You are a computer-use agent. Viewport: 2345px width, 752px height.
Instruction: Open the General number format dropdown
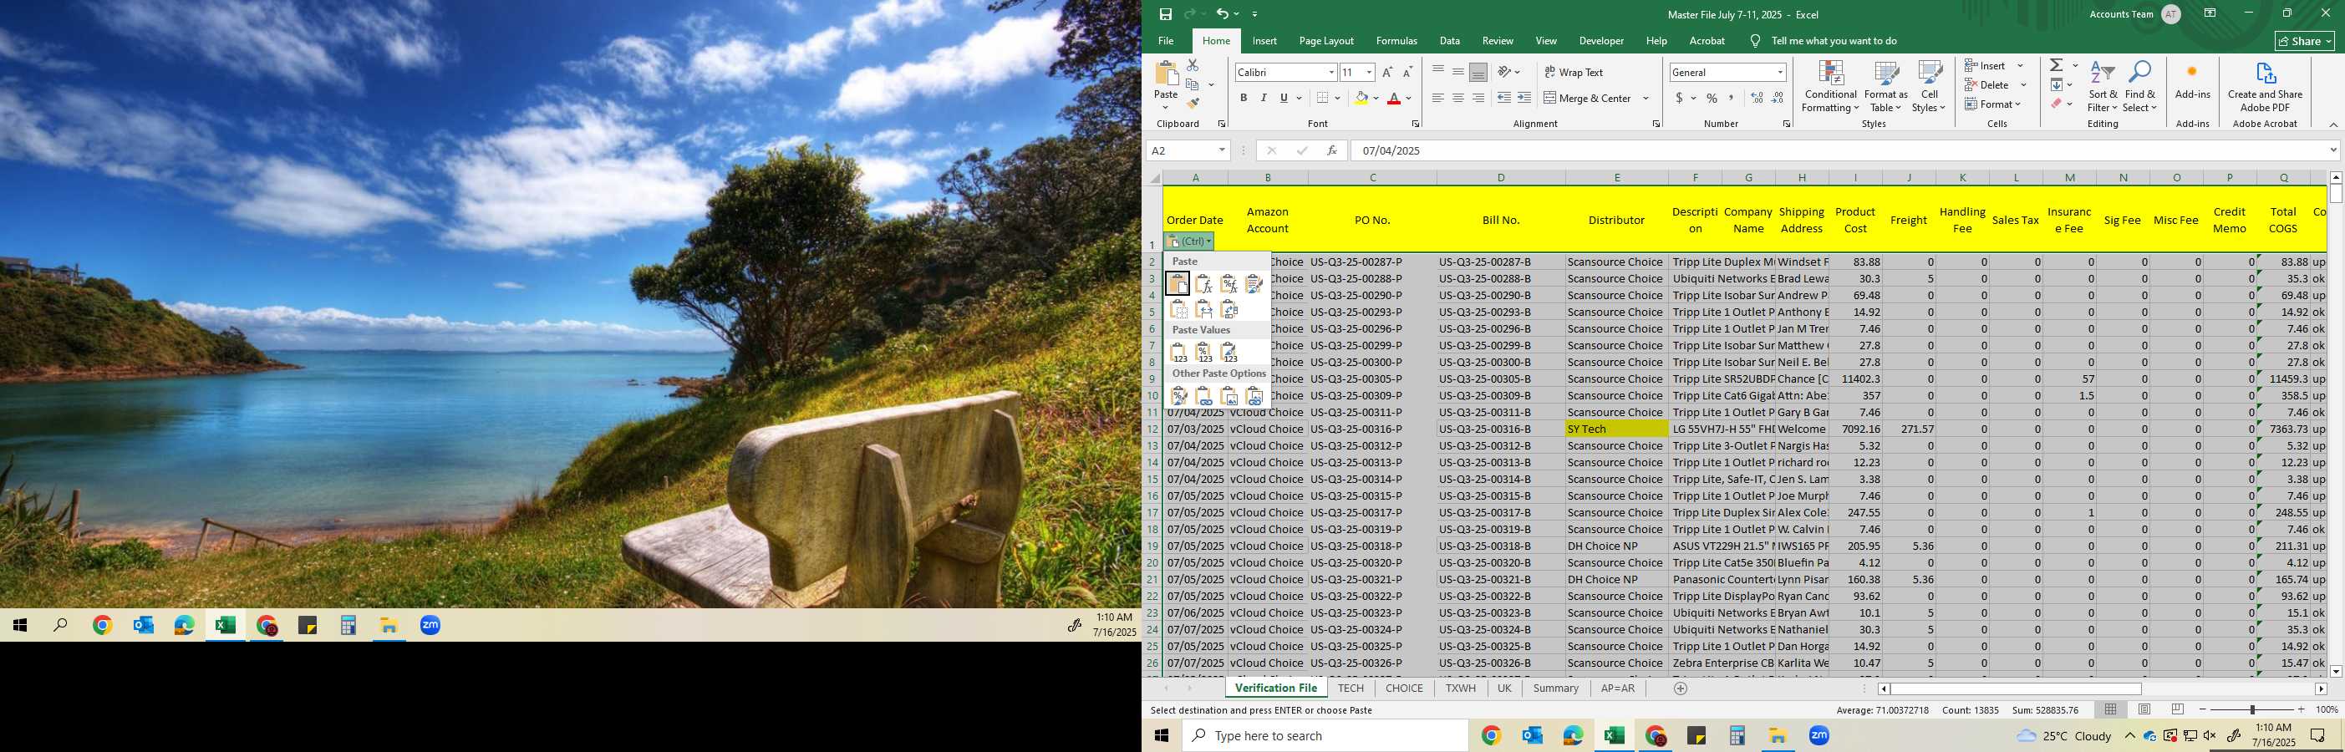pos(1781,72)
